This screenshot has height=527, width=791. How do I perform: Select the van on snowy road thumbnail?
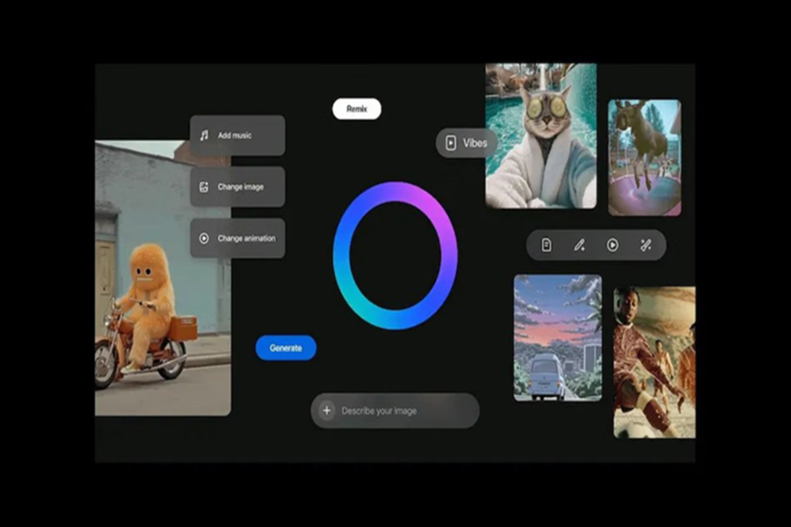(x=557, y=337)
